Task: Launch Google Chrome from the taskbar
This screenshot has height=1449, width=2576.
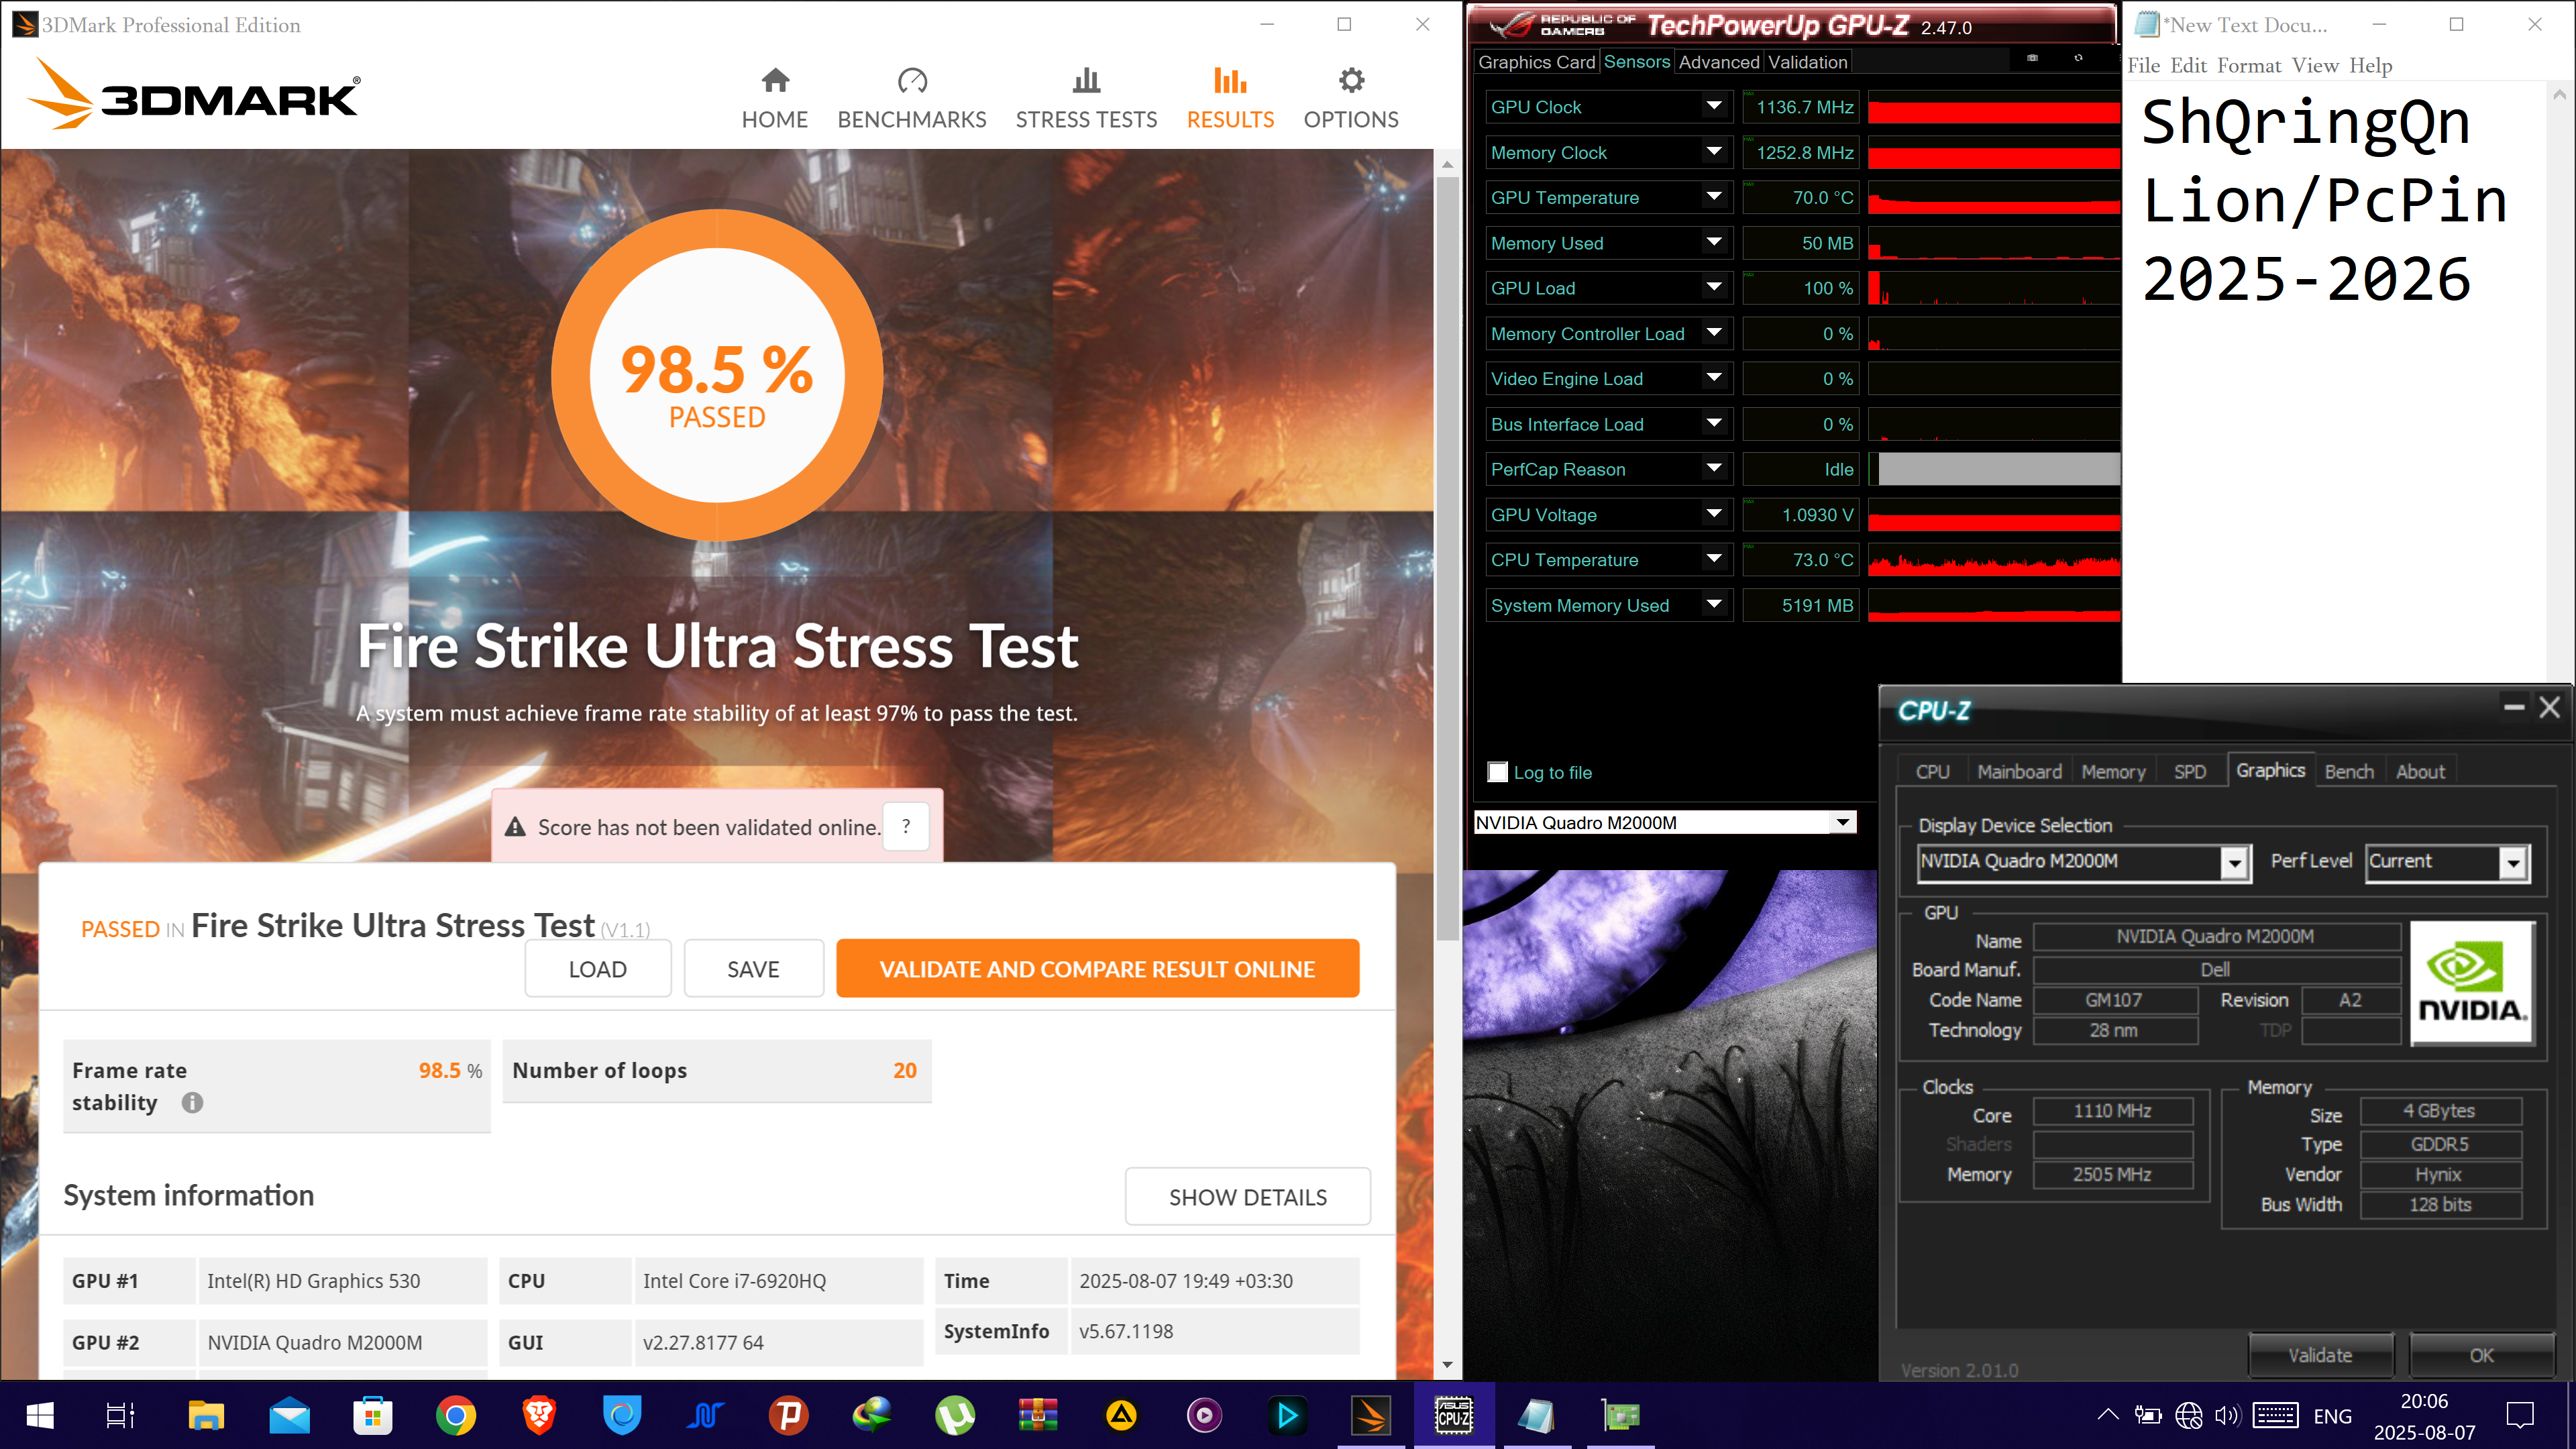Action: (455, 1415)
